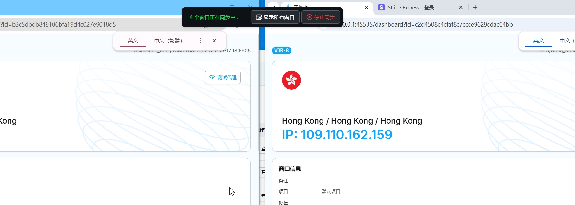This screenshot has width=575, height=205.
Task: Click 显示所有窗口 in sync bar
Action: (275, 17)
